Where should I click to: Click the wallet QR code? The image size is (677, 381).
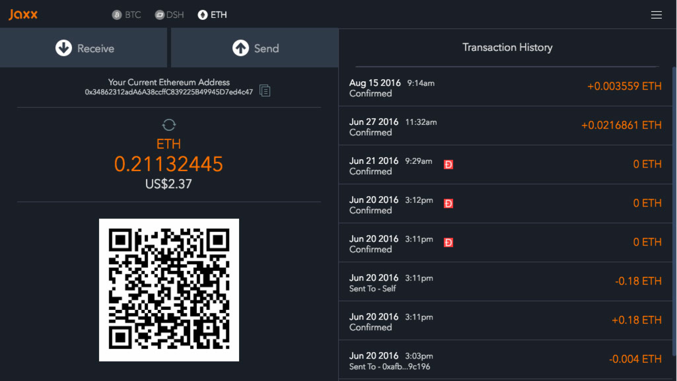pos(169,290)
